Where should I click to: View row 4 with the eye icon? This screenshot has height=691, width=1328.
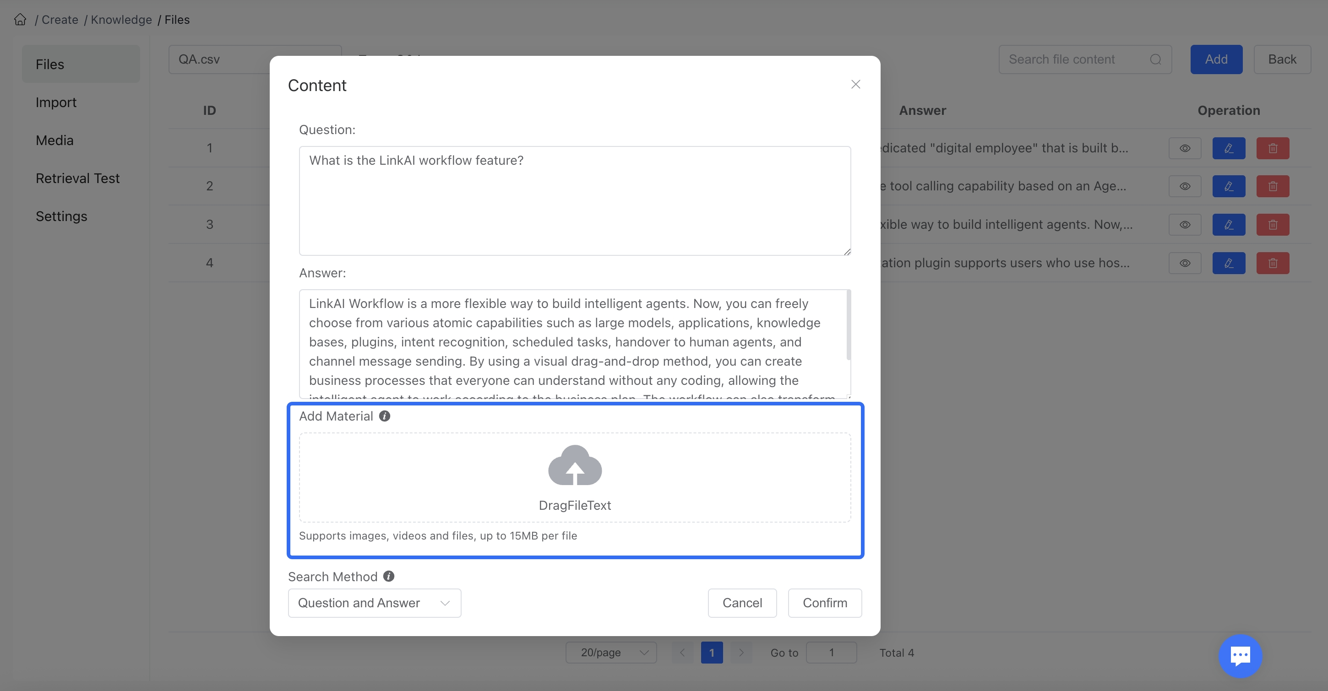coord(1185,263)
